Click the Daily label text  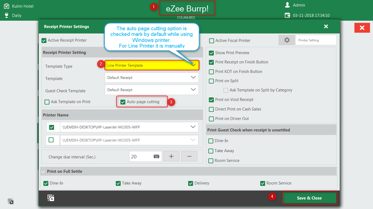coord(17,16)
